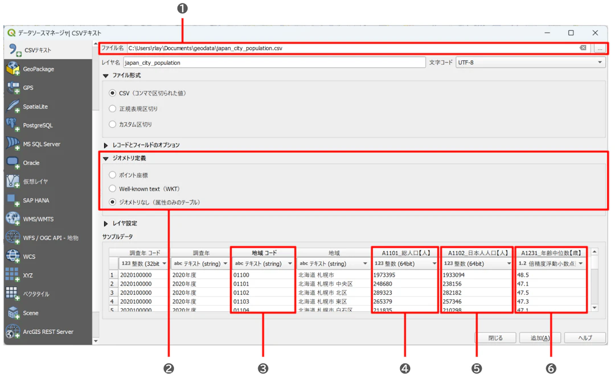The image size is (615, 379).
Task: Open the 仮想レイヤ virtual layer icon
Action: tap(13, 182)
